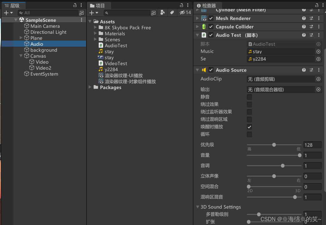This screenshot has height=225, width=326.
Task: Open Hierarchy panel three-dot menu
Action: 81,5
